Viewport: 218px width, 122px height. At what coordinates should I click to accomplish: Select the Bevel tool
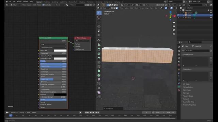(99, 58)
